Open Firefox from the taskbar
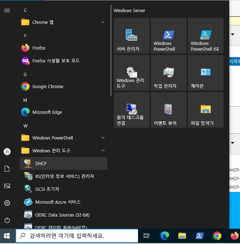240x244 pixels. pos(235,236)
